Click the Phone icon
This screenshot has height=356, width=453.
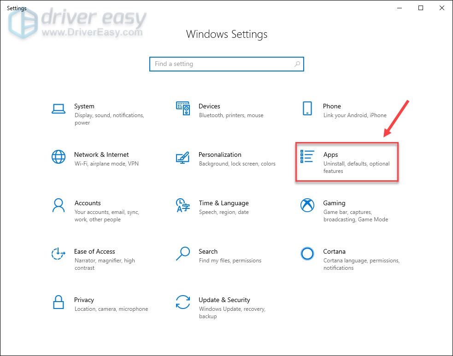(307, 108)
